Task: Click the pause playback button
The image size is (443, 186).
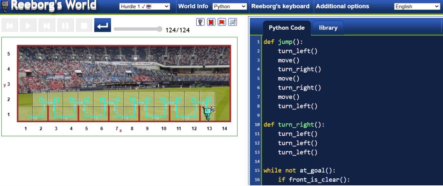Action: click(x=65, y=25)
